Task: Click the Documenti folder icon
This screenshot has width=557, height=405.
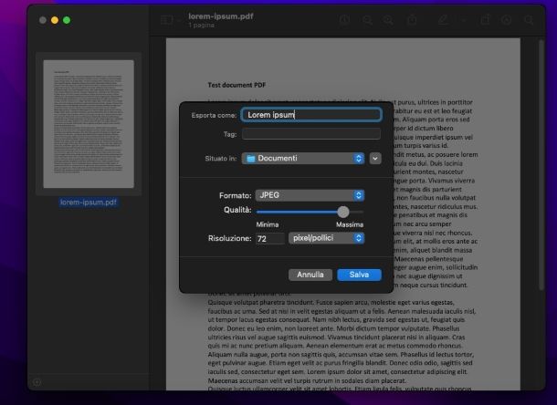Action: 251,159
